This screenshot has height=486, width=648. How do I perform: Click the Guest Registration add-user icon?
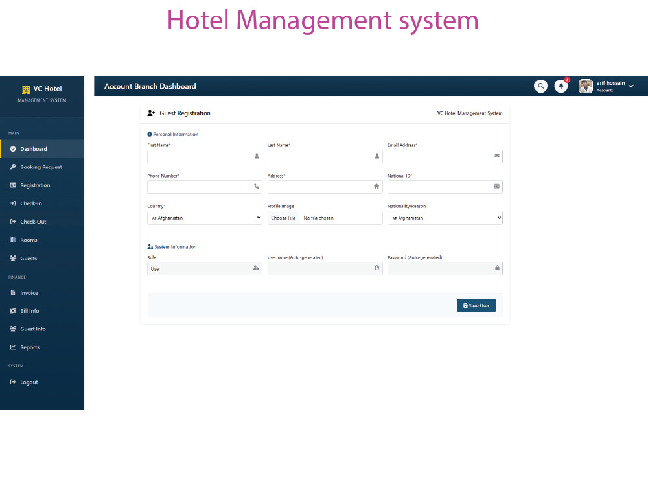pos(151,113)
